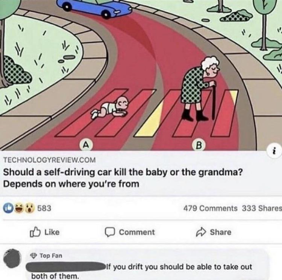The height and width of the screenshot is (280, 282).
Task: Visit the TECHNOLOGYREVIEW.COM source link
Action: point(50,160)
